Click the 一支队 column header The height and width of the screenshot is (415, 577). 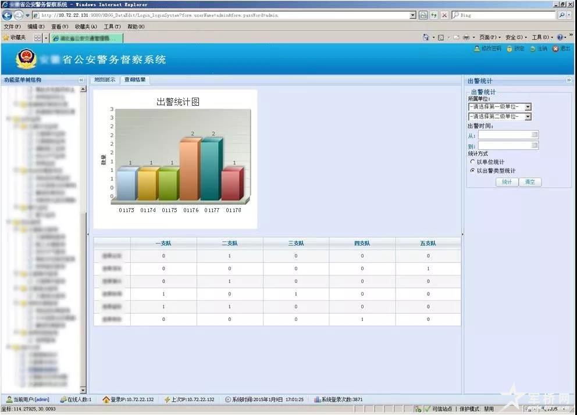(x=163, y=244)
